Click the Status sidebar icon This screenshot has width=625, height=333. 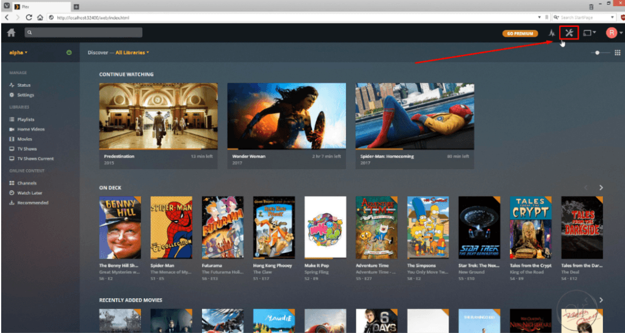12,85
